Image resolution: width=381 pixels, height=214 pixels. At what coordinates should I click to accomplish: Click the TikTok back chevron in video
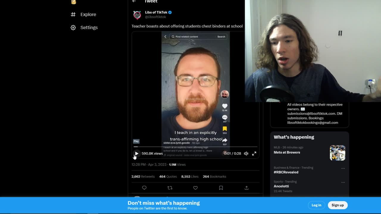165,37
